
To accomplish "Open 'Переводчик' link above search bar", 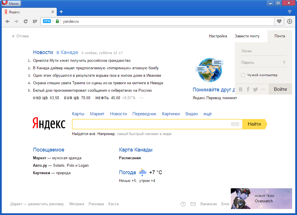I will pos(144,114).
